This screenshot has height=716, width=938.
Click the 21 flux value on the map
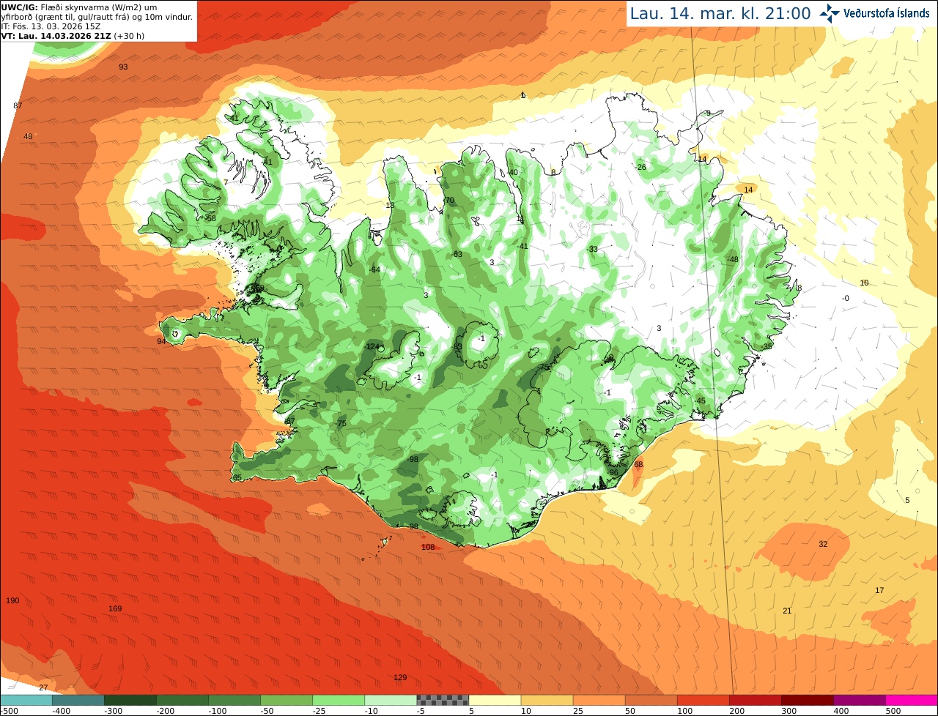pos(787,611)
